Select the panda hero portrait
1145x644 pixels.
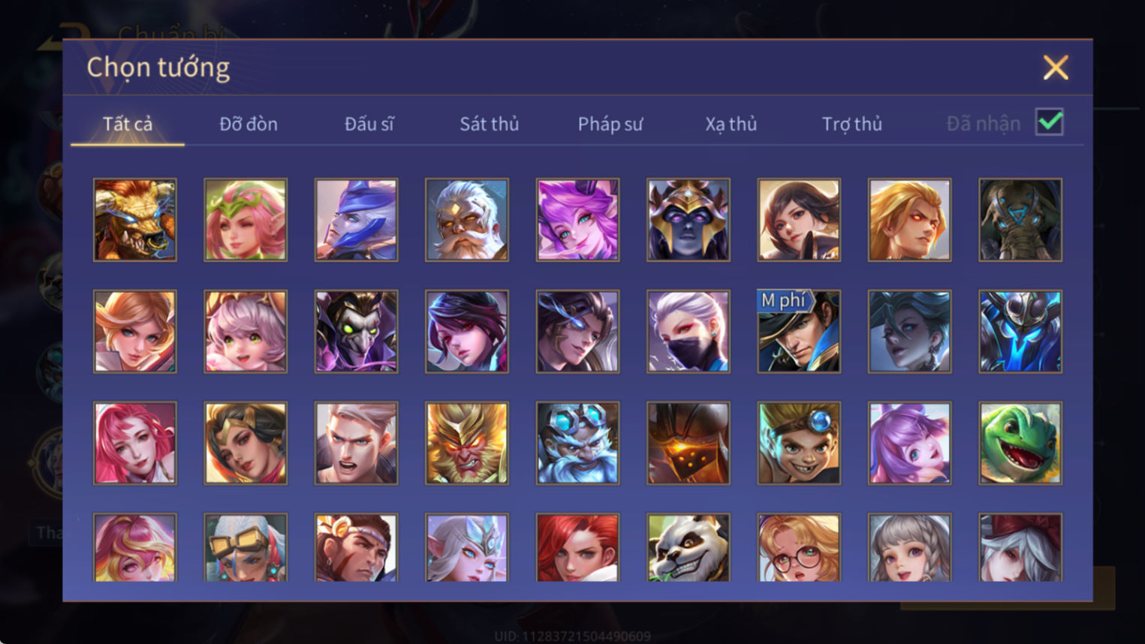(688, 548)
